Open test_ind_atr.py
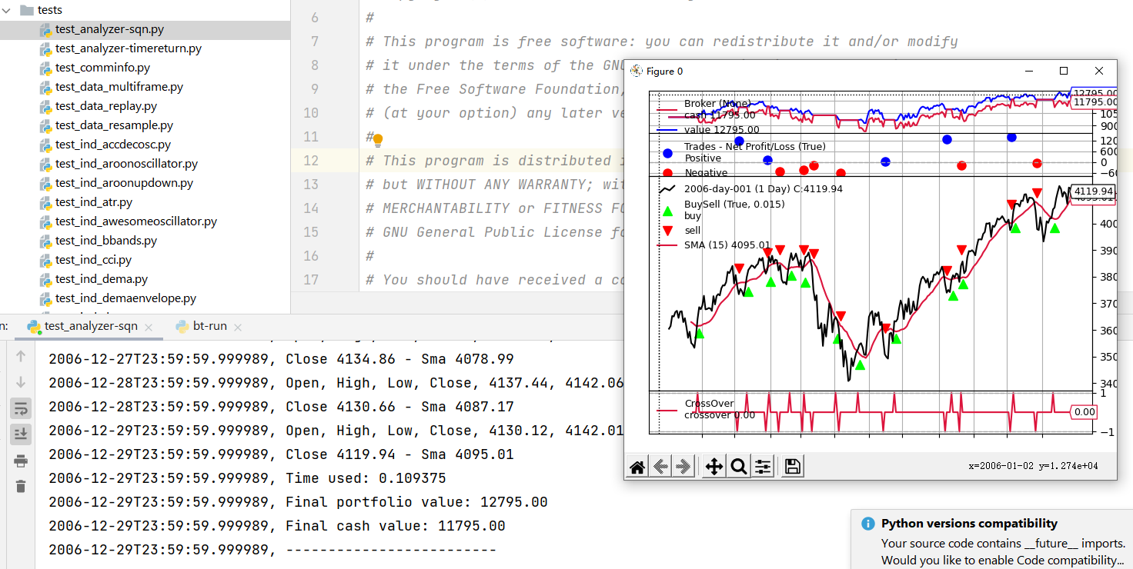This screenshot has height=569, width=1133. point(94,202)
